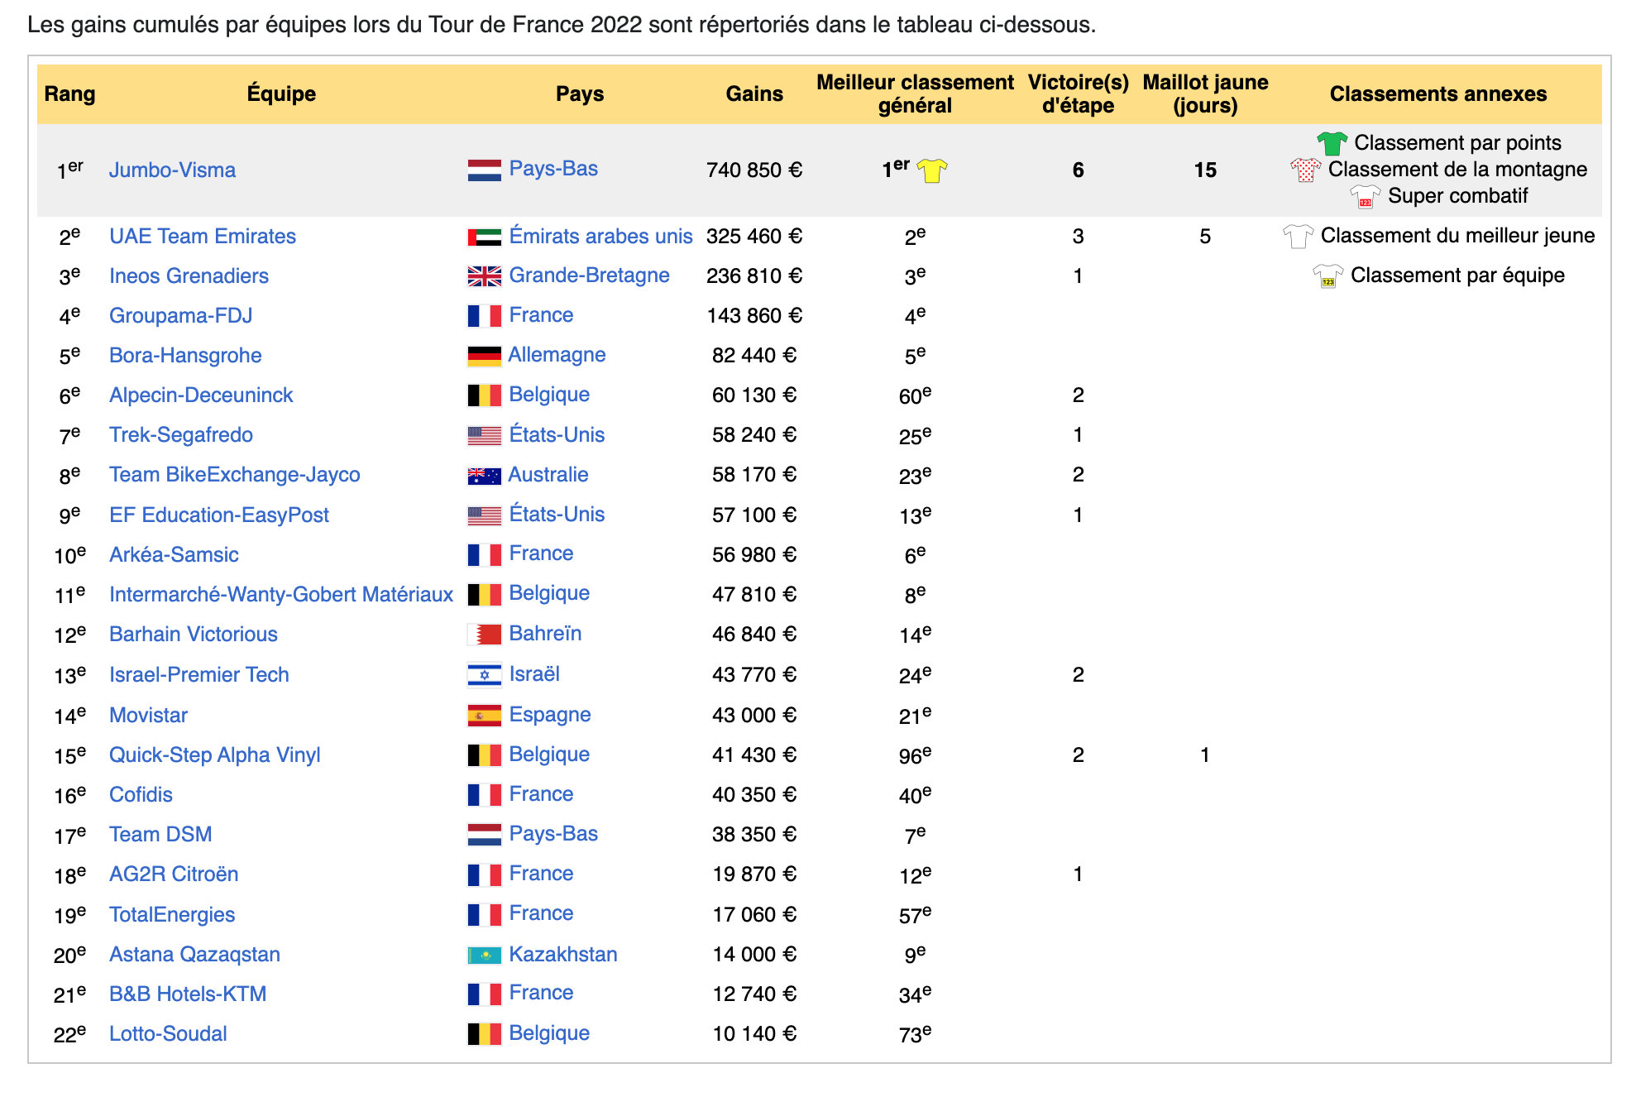Click the team classification jersey icon

pyautogui.click(x=1327, y=275)
